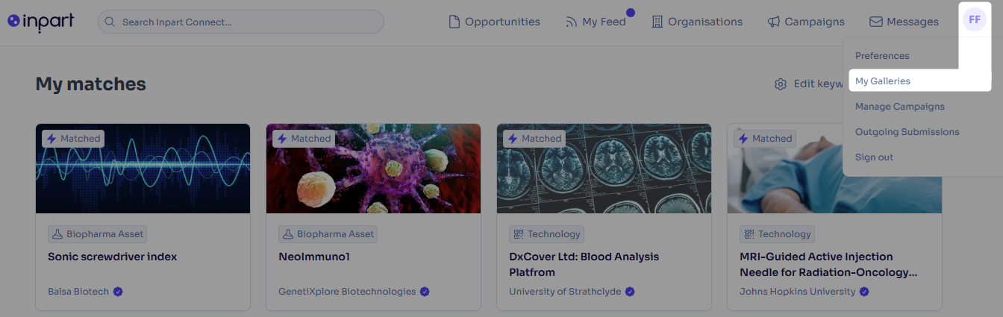Open Messages inbox
Screen dimensions: 1003x317
[x=904, y=22]
